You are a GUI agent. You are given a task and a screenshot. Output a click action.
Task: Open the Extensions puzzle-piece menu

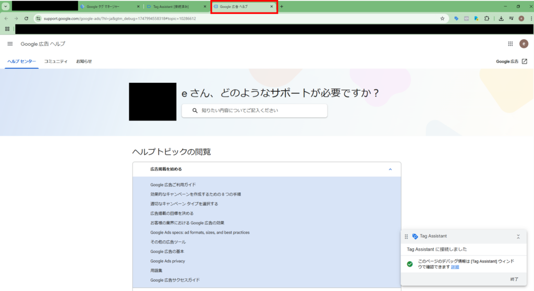(487, 18)
